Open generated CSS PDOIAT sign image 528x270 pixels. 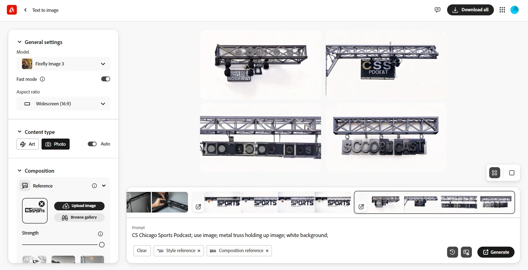point(386,65)
